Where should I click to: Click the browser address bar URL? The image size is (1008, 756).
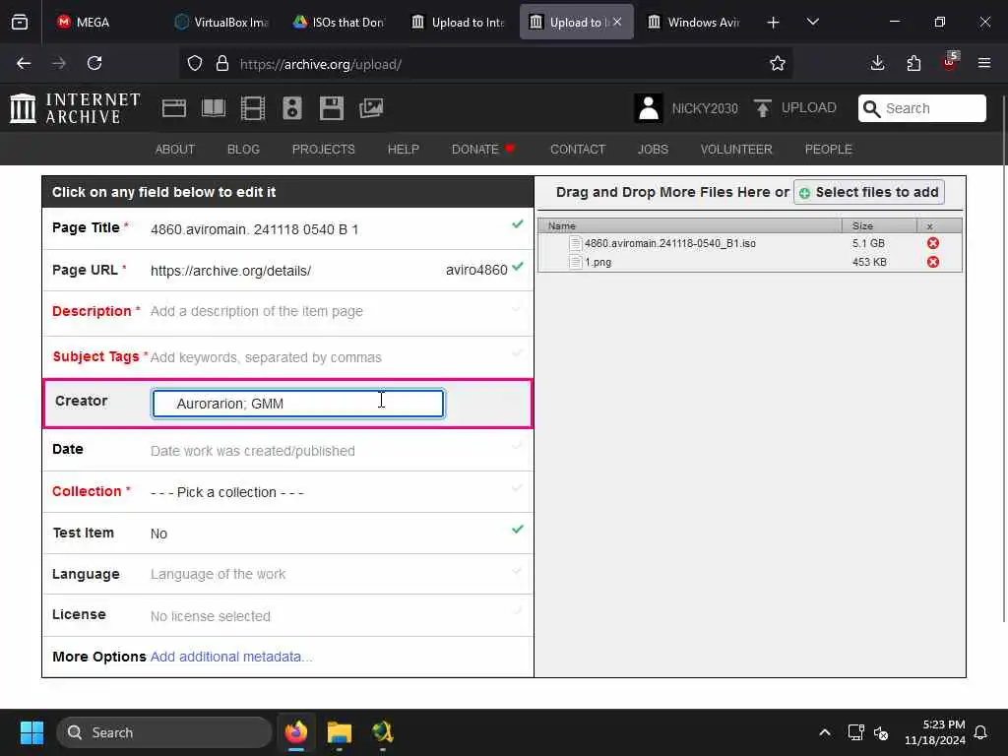(321, 64)
